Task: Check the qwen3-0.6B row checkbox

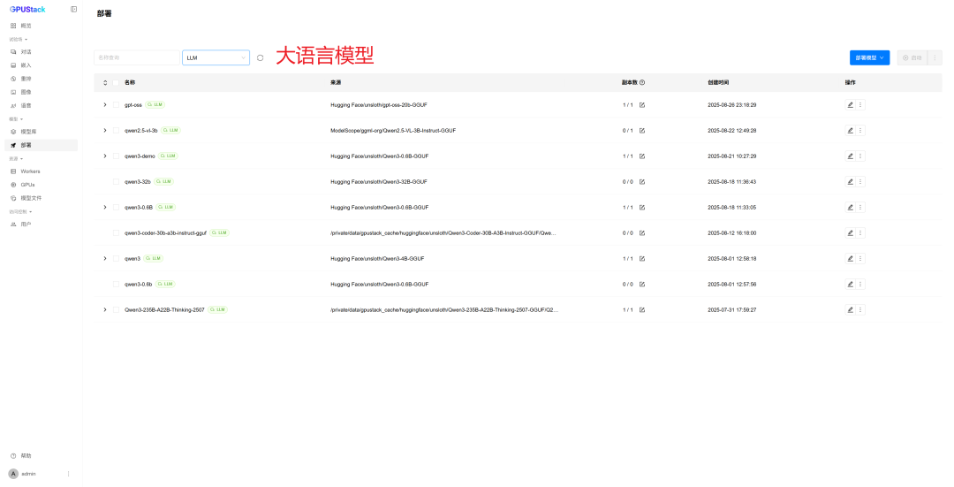Action: coord(116,207)
